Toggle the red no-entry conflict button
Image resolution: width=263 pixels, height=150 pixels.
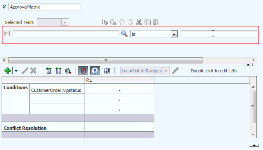tap(83, 71)
